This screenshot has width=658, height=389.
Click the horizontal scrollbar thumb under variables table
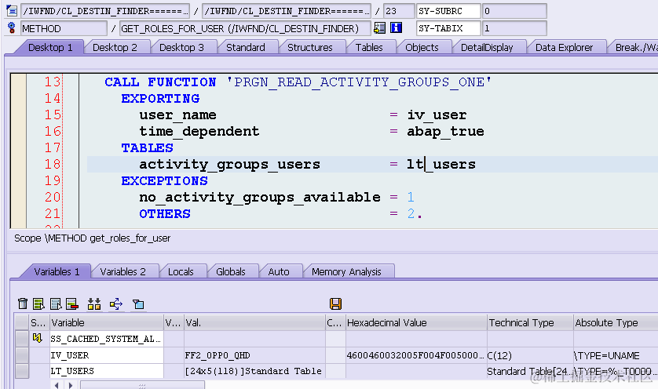tap(142, 385)
